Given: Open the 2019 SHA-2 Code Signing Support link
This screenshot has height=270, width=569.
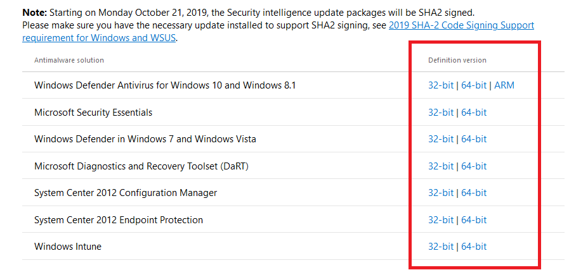Looking at the screenshot, I should pos(461,26).
